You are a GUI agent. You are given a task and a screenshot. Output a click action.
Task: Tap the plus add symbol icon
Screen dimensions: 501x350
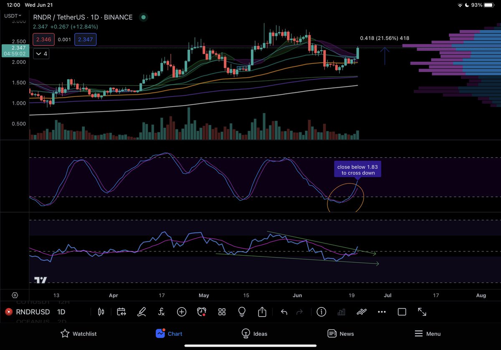pyautogui.click(x=182, y=312)
